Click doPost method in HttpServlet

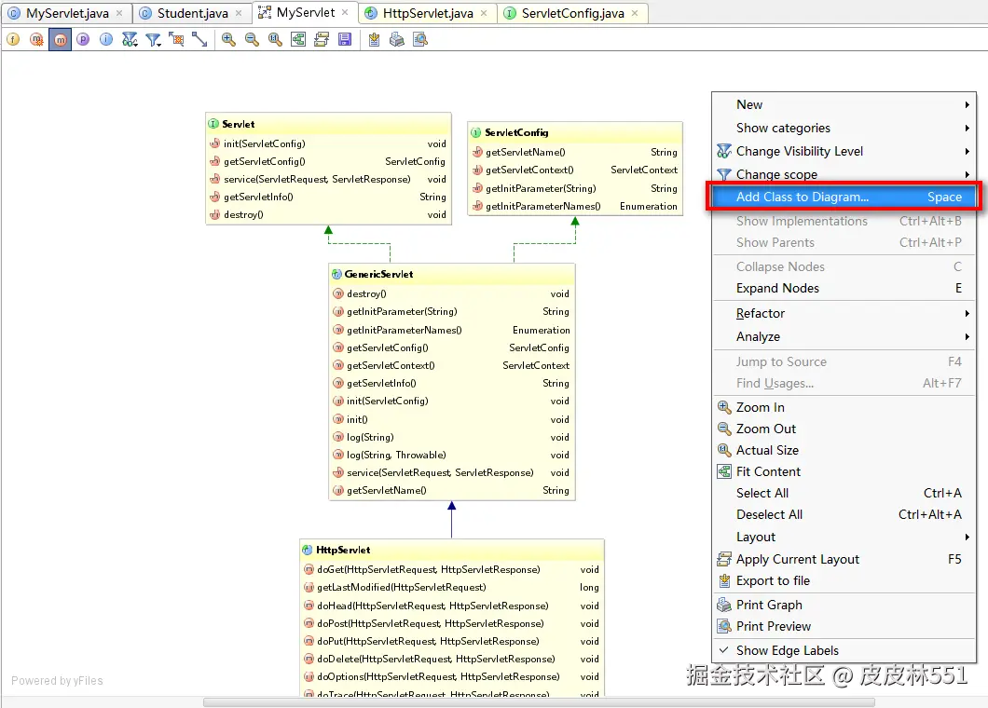452,623
